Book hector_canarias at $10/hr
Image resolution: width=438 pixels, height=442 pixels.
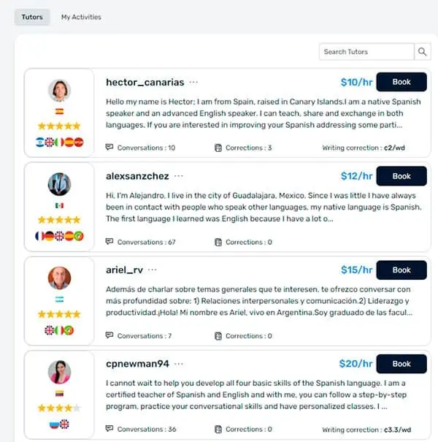pyautogui.click(x=401, y=82)
